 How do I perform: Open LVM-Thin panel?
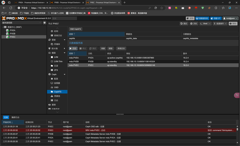(58, 61)
